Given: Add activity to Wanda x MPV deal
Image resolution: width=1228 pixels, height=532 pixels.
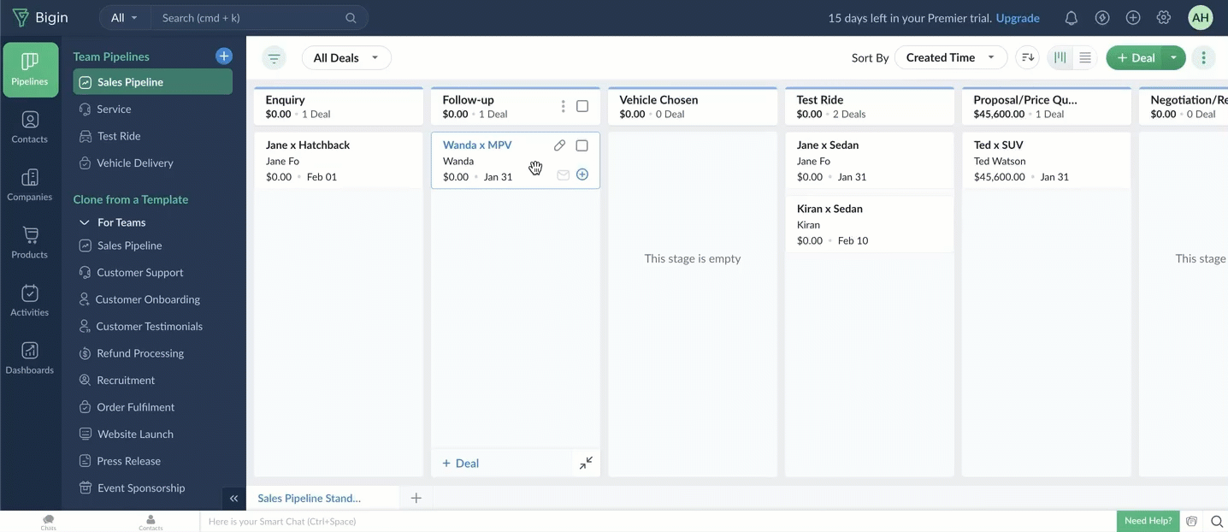Looking at the screenshot, I should (582, 174).
